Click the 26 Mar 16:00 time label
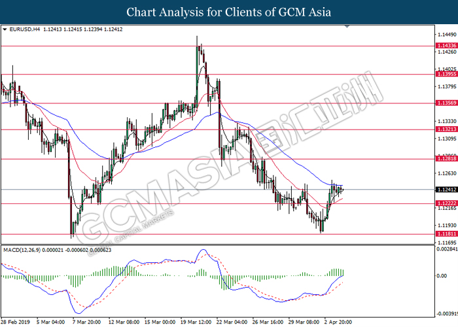 [268, 322]
